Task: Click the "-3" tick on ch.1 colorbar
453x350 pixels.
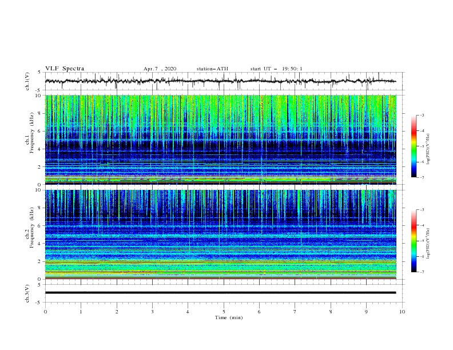Action: [422, 115]
